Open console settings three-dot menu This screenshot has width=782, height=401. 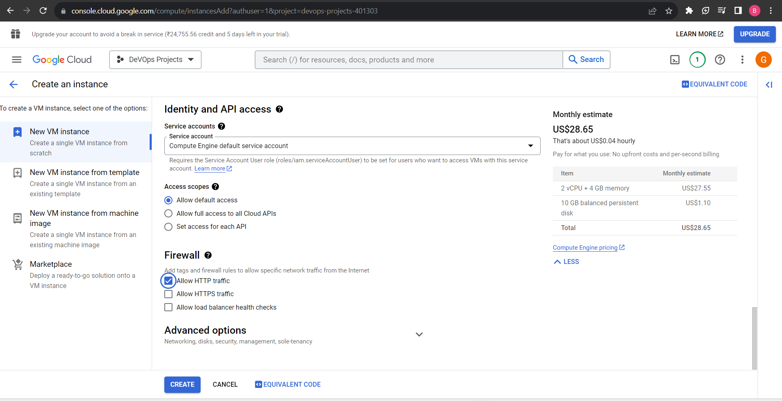[x=742, y=60]
